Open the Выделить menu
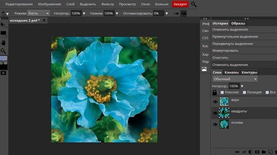277x155 pixels. pyautogui.click(x=88, y=4)
